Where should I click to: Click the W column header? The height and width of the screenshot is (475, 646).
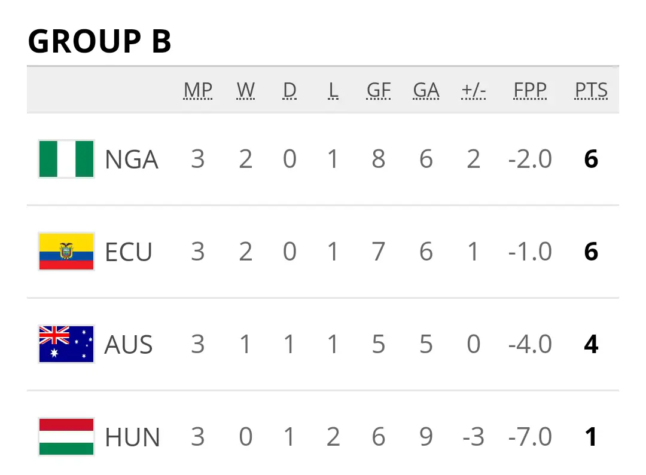tap(245, 90)
